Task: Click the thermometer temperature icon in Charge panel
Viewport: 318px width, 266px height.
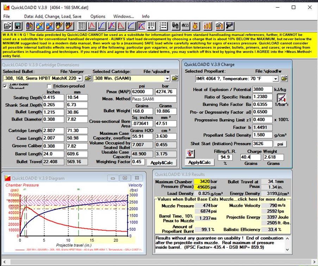Action: [x=190, y=153]
